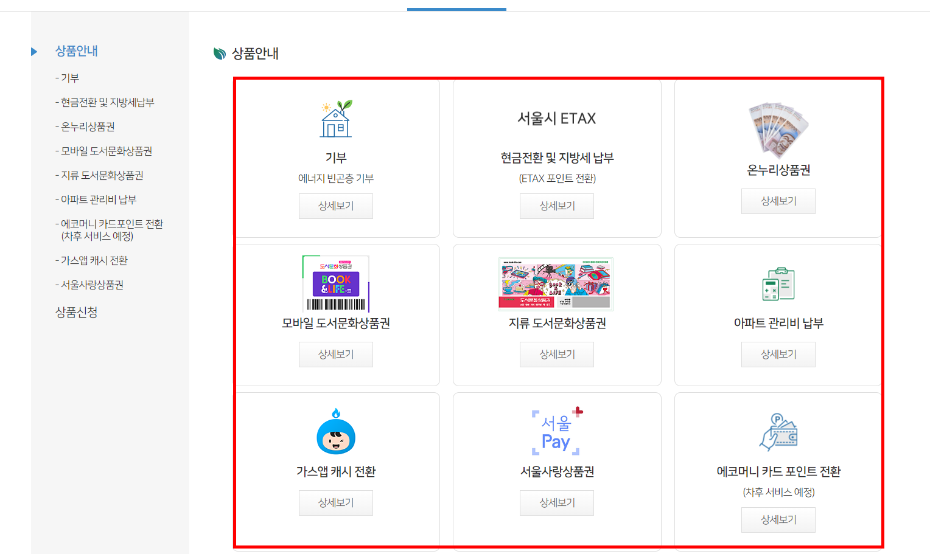Click the 지류 도서문화상품권 card title

557,324
